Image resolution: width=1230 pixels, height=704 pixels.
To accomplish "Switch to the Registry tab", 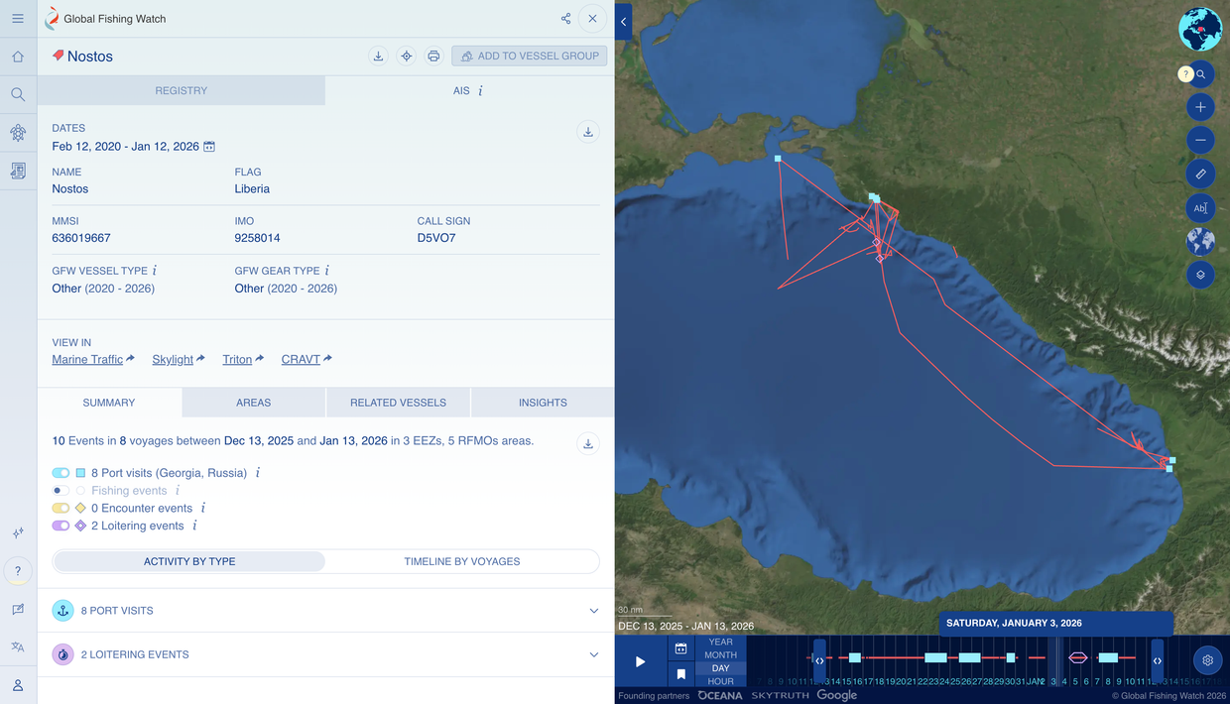I will coord(182,90).
